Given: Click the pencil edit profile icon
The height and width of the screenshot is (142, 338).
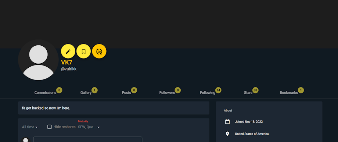Looking at the screenshot, I should (x=68, y=52).
